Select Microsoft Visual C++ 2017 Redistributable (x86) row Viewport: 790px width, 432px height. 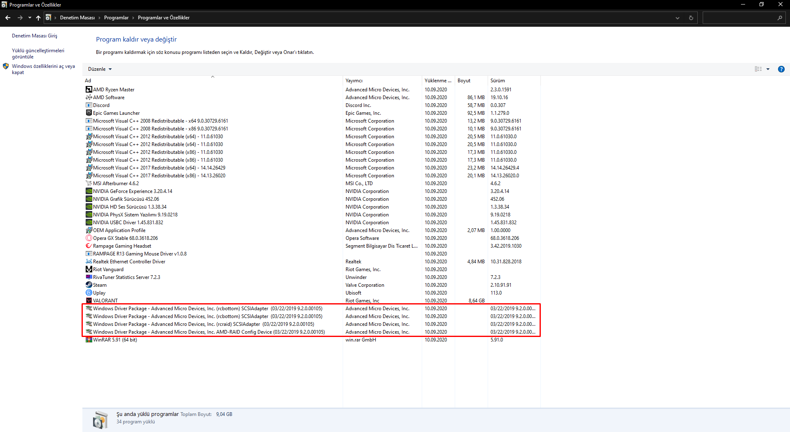[x=311, y=175]
